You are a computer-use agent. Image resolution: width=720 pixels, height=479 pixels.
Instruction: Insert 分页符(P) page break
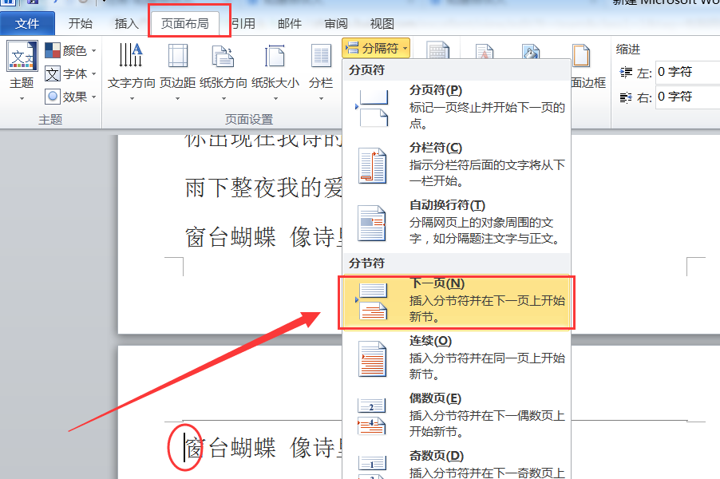click(x=457, y=108)
